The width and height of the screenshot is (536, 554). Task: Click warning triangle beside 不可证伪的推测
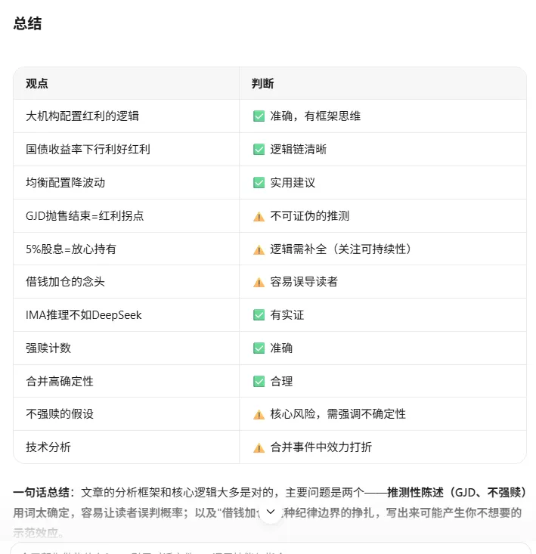click(259, 216)
